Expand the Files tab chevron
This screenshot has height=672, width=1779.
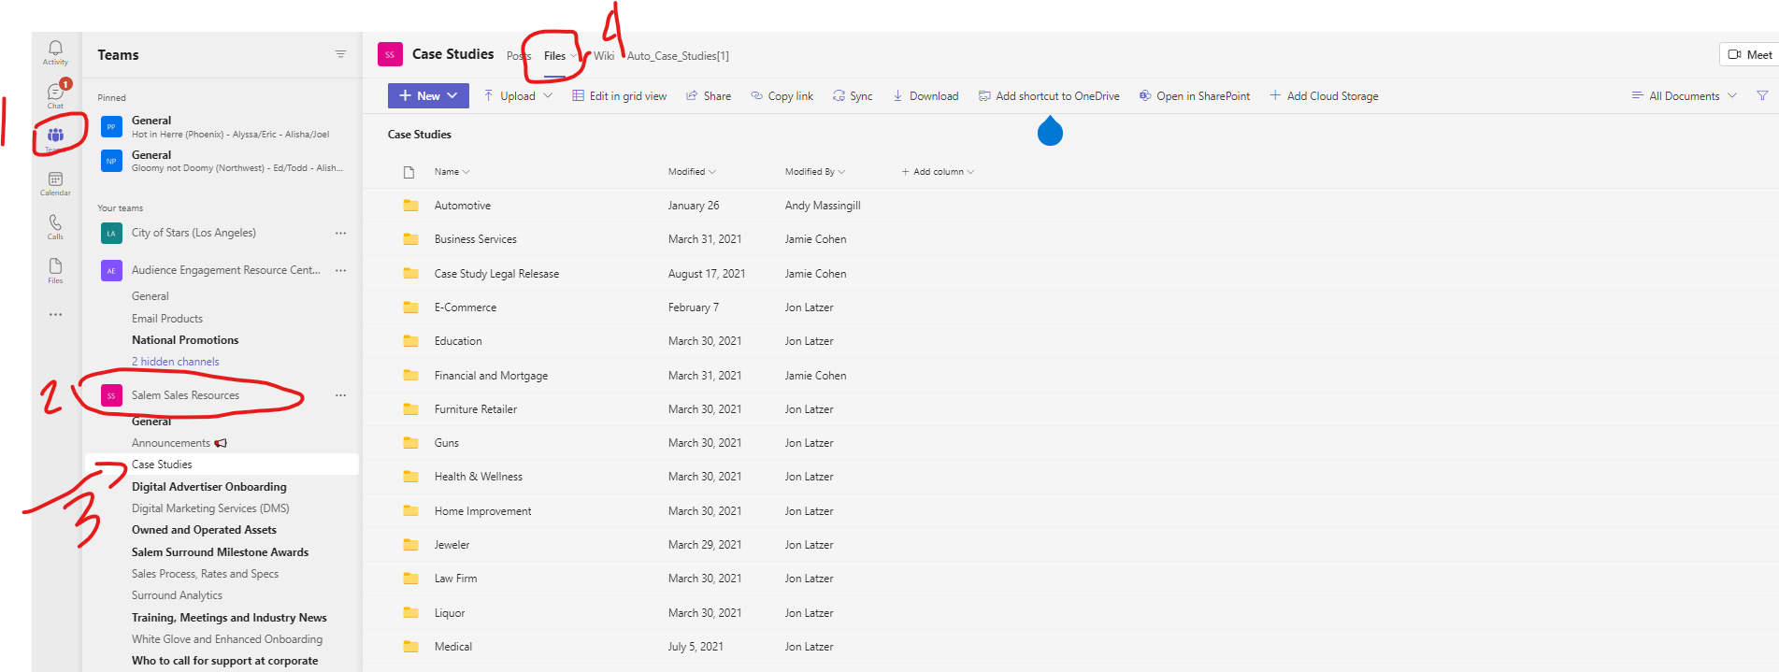point(573,56)
